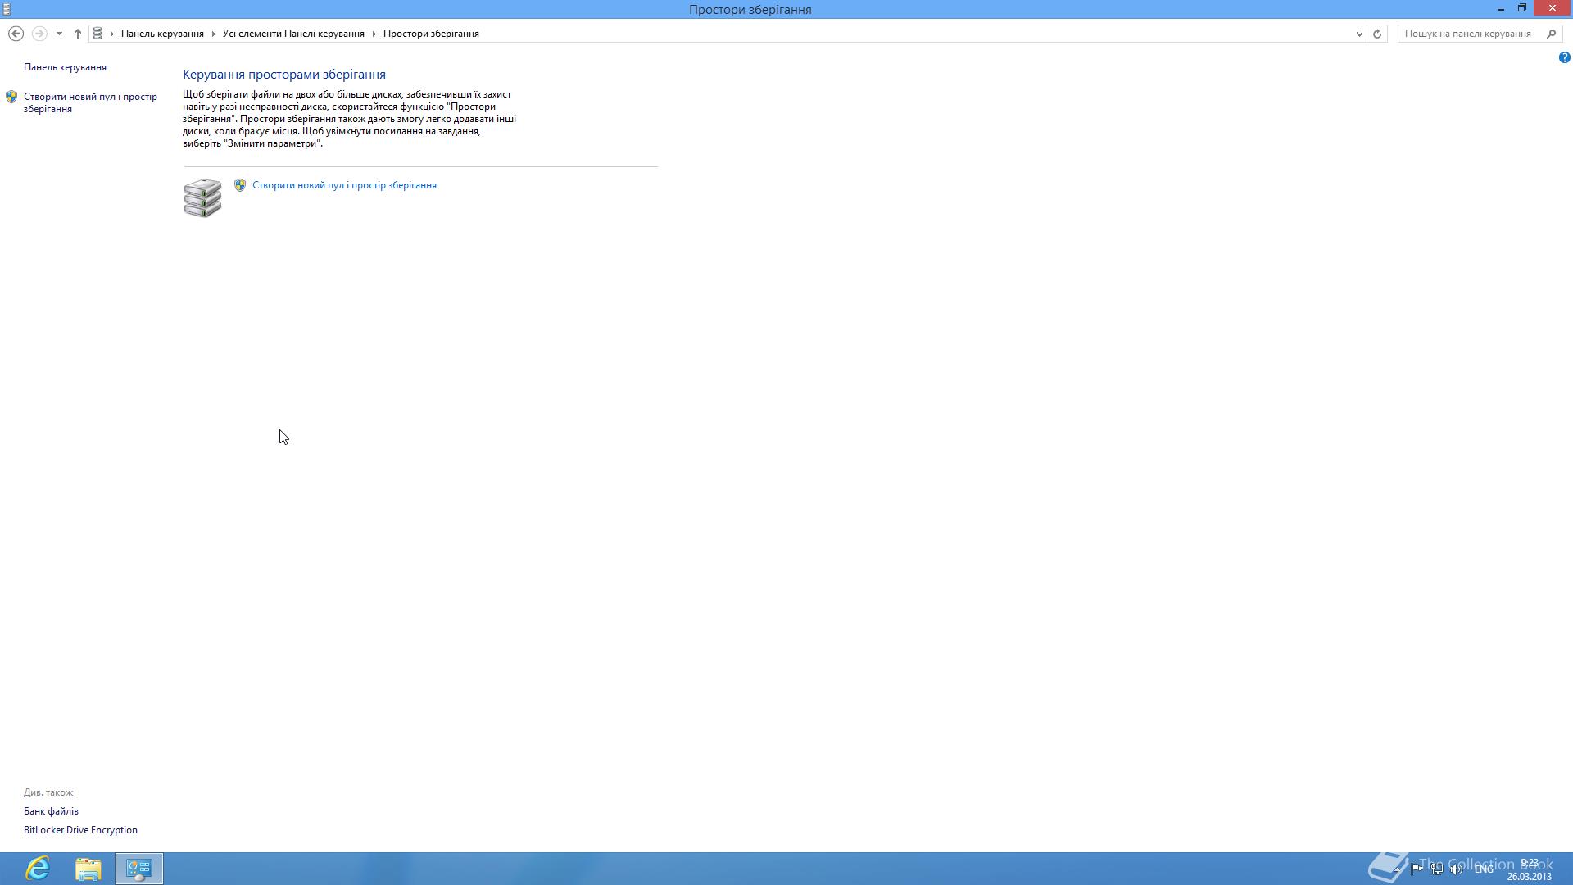1573x885 pixels.
Task: Open help via the question mark icon
Action: pos(1564,57)
